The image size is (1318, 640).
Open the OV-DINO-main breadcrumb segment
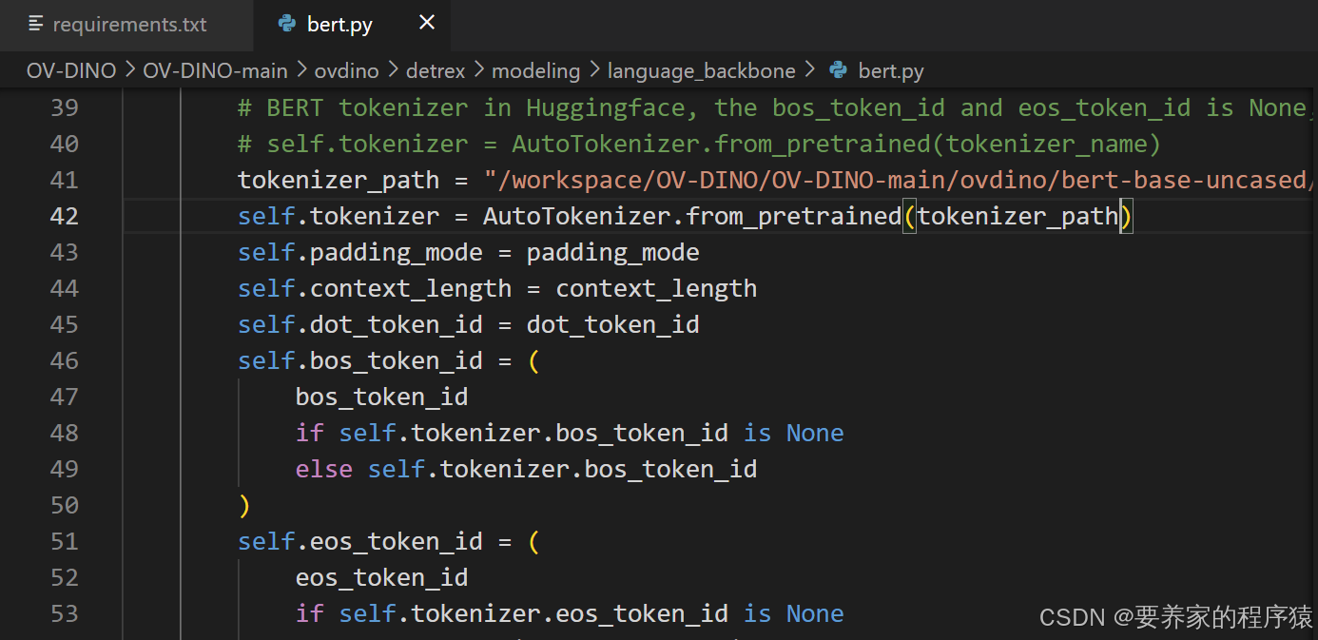click(215, 70)
